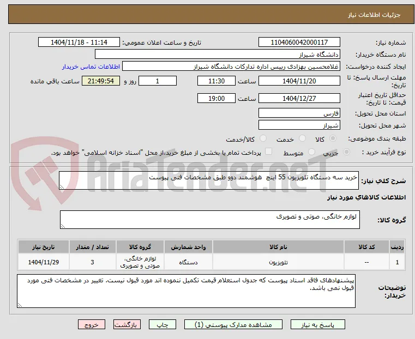Click the request creator field غلامحسین بهزادی

point(231,66)
